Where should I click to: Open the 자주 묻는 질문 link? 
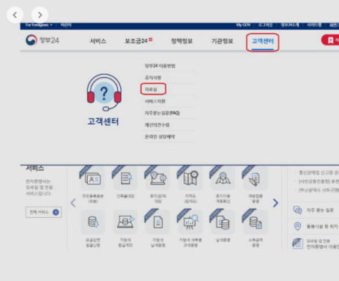320,210
